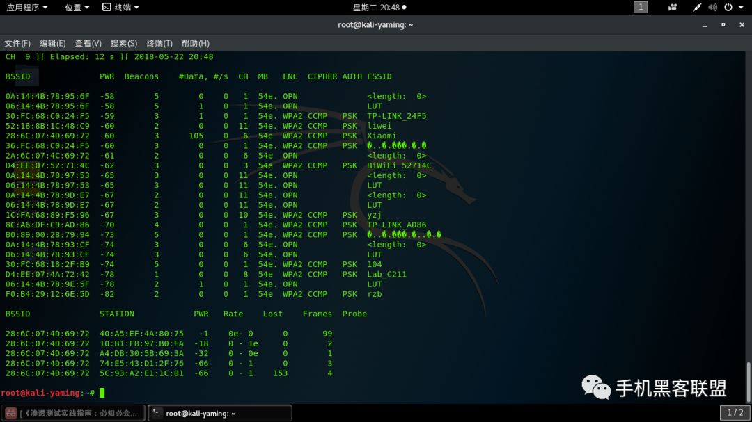Click the ESSID 104
This screenshot has height=422, width=752.
click(x=375, y=264)
